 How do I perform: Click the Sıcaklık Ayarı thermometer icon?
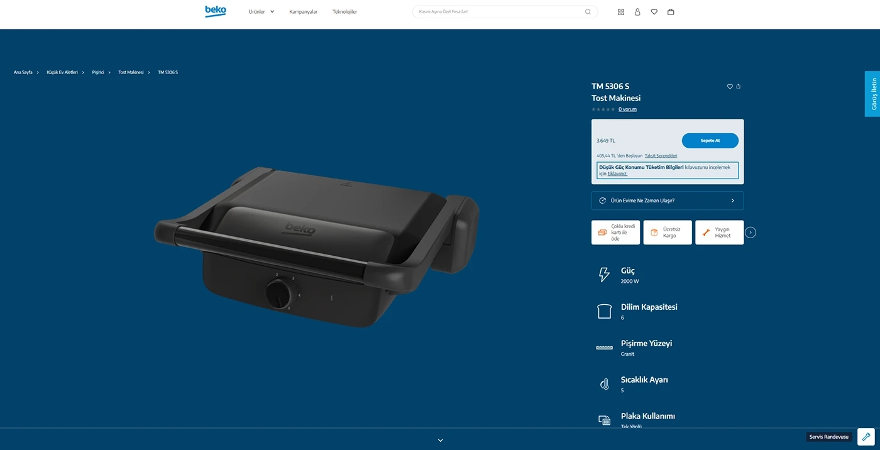605,384
